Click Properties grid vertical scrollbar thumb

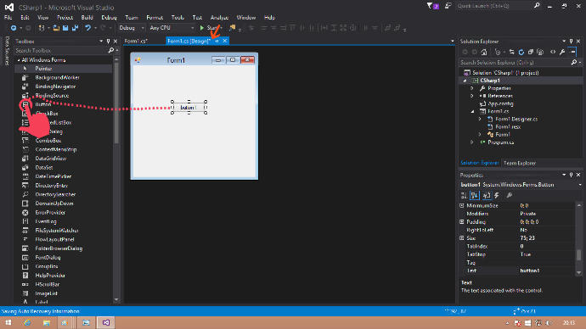click(x=579, y=254)
